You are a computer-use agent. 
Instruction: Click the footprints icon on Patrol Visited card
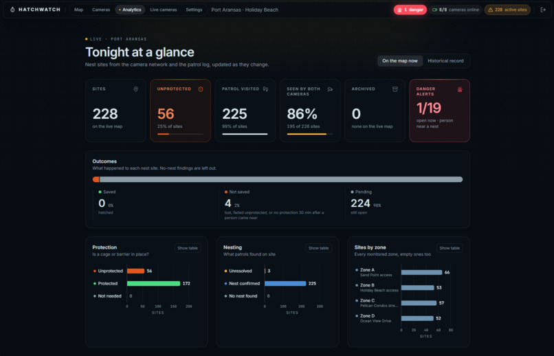265,89
